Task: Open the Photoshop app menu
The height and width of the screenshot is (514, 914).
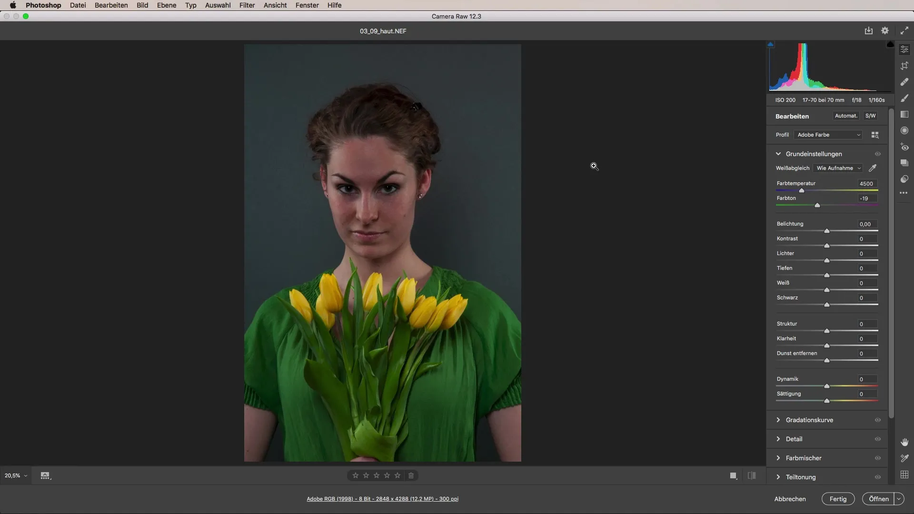Action: tap(43, 5)
